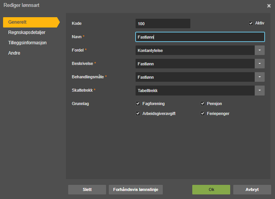This screenshot has width=275, height=199.
Task: Open the Behandlingsmåte dropdown arrow
Action: click(x=260, y=77)
